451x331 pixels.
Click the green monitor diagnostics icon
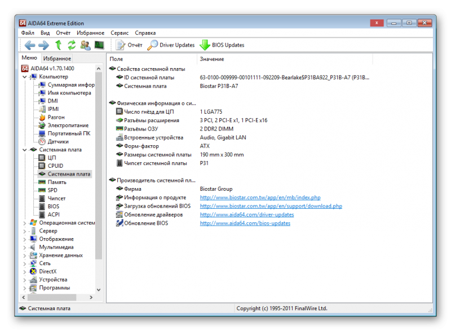[99, 45]
